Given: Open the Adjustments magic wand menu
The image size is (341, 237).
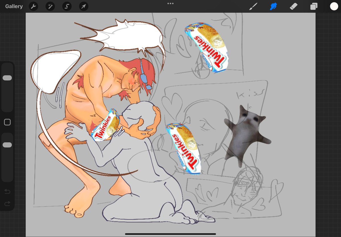Looking at the screenshot, I should (x=50, y=7).
